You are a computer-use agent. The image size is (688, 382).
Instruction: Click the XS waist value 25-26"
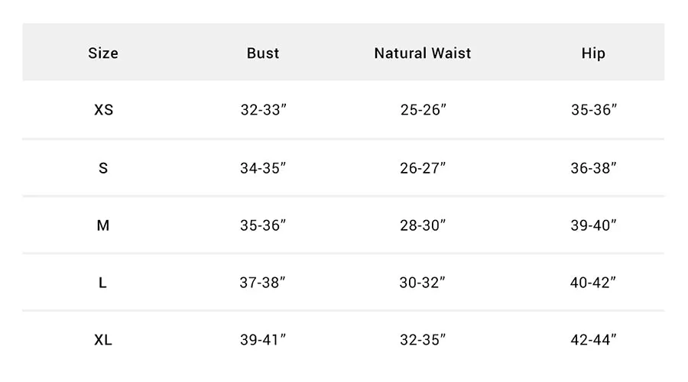[423, 110]
